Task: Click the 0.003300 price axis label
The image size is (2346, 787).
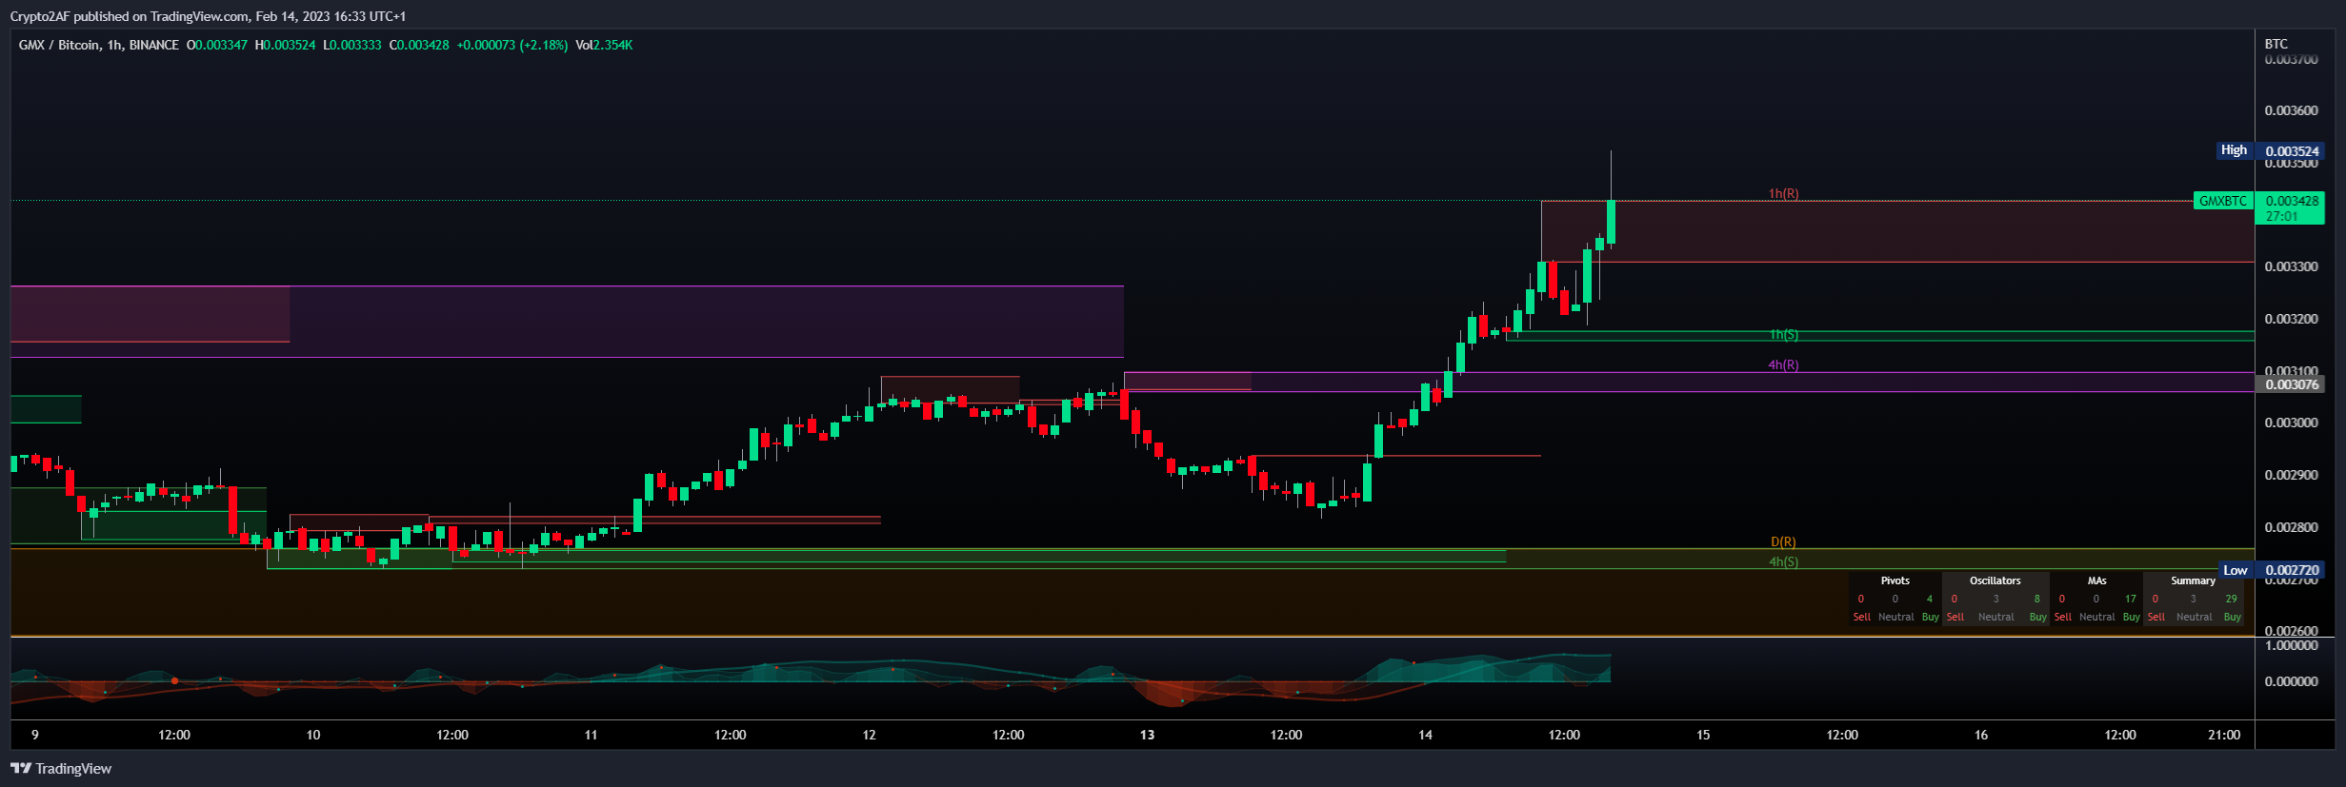Action: tap(2291, 266)
